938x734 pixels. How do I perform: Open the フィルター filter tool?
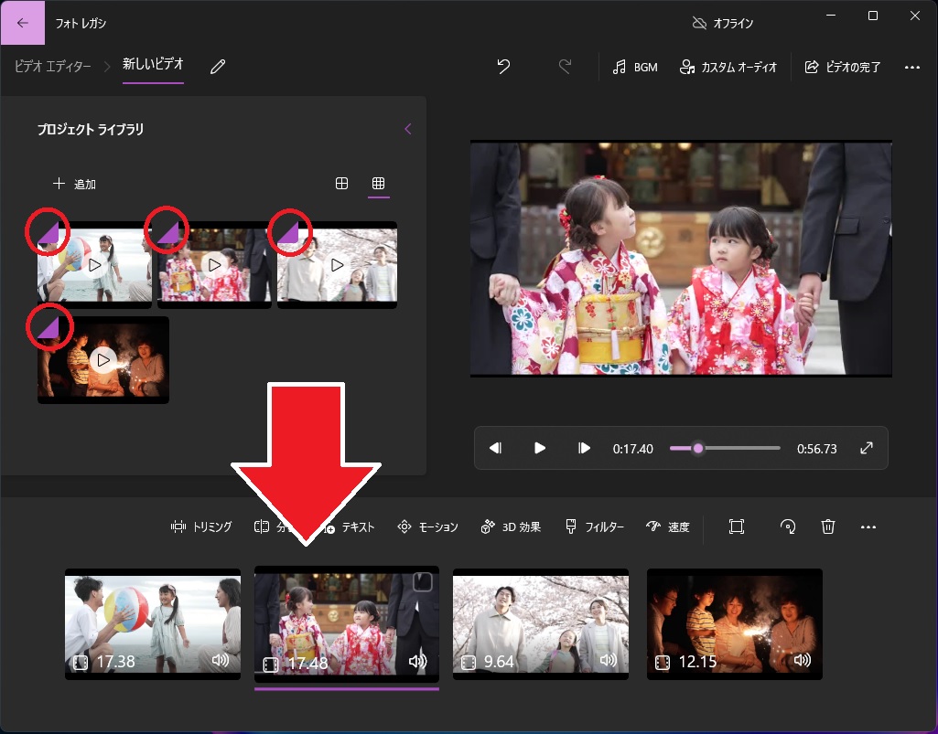coord(594,527)
